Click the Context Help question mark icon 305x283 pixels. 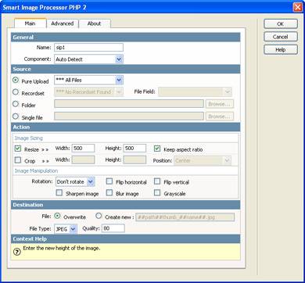pos(17,252)
